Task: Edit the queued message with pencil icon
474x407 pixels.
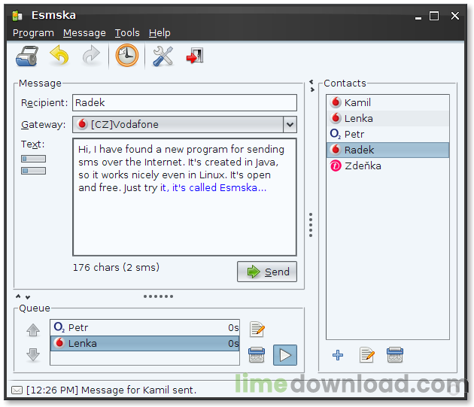Action: coord(257,330)
